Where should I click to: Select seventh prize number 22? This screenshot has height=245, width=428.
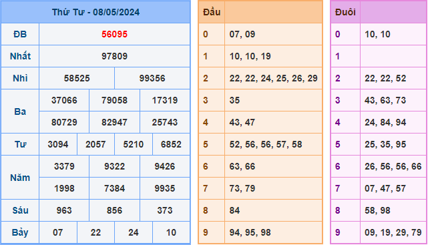pos(95,232)
